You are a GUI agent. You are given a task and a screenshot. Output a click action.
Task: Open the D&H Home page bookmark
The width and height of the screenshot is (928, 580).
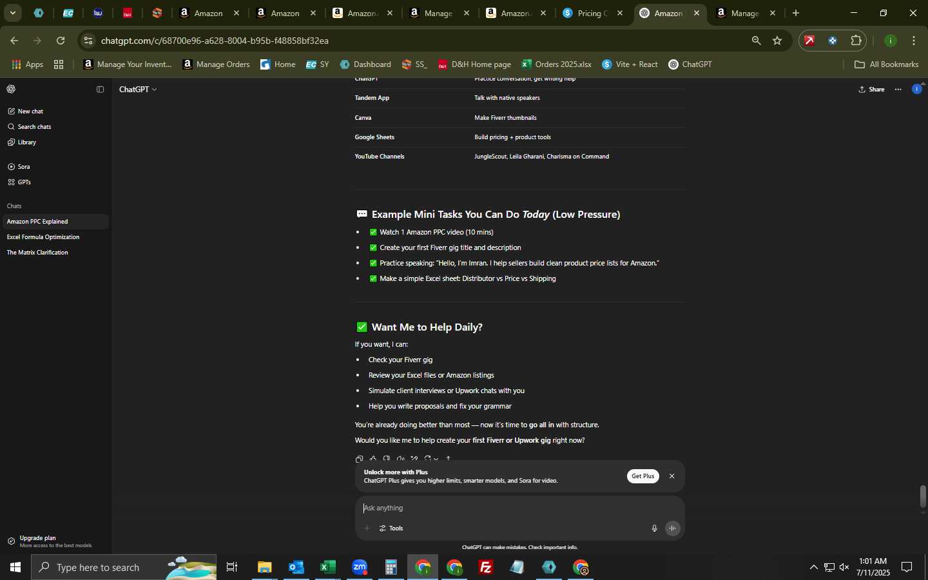(474, 64)
